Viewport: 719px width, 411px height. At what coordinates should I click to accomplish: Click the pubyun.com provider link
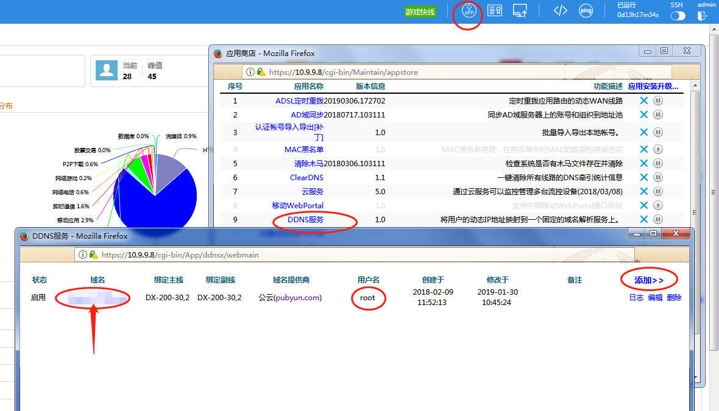pos(297,298)
